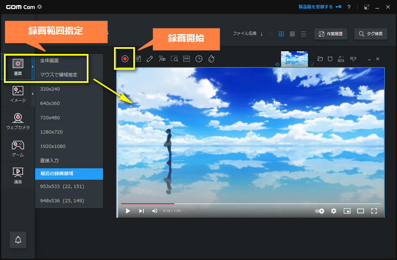Select the pencil drawing tool
This screenshot has width=397, height=260.
(x=150, y=59)
